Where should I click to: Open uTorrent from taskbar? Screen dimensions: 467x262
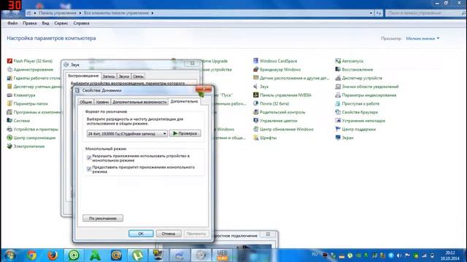pos(137,255)
